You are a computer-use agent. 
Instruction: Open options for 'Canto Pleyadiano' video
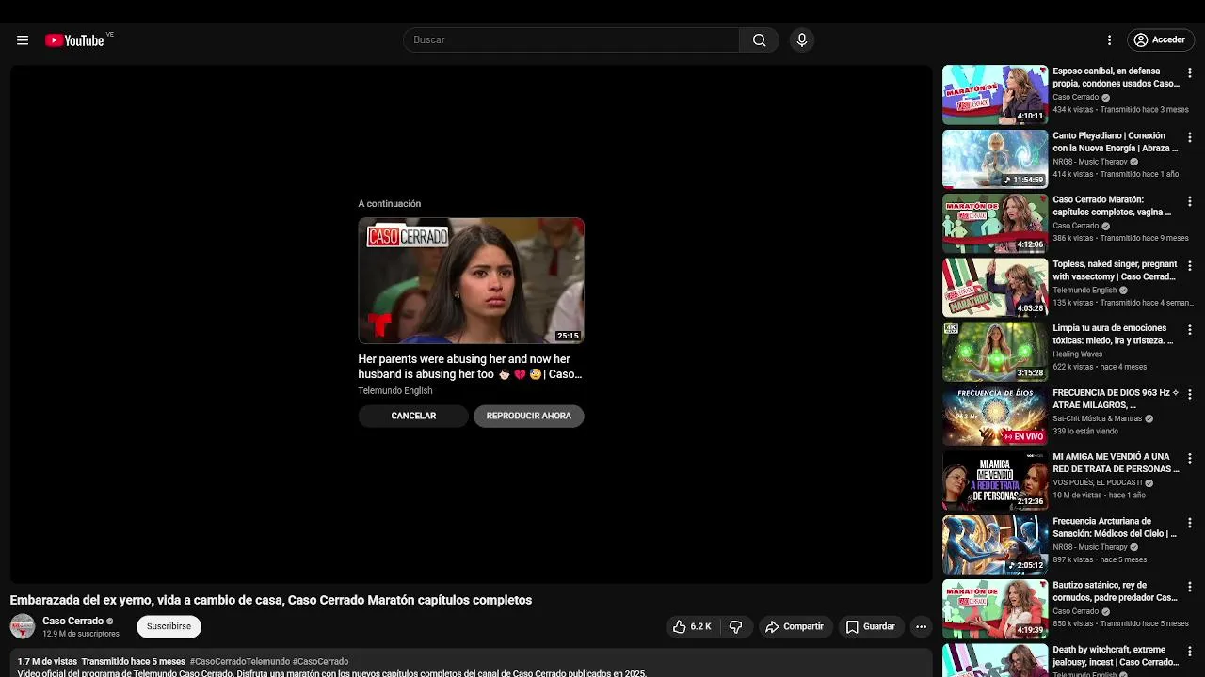click(1189, 137)
